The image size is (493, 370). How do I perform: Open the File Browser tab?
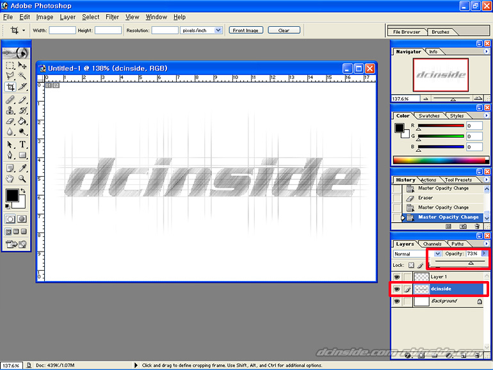click(407, 32)
